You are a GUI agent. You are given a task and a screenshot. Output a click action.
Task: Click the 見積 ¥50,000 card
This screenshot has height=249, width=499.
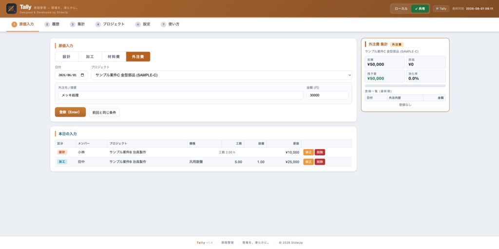(384, 62)
